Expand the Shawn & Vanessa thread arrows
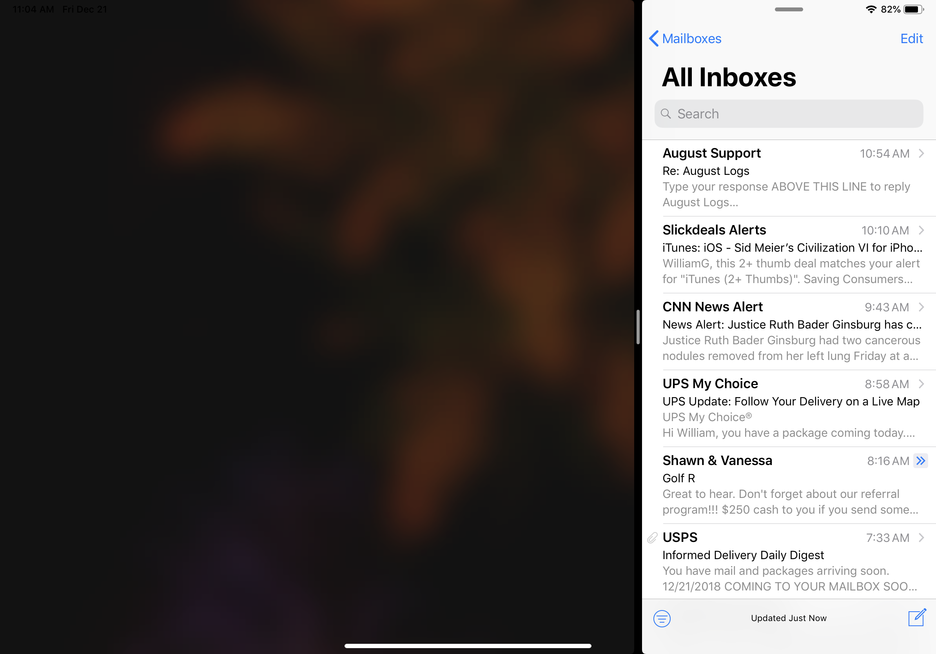The image size is (936, 654). point(920,461)
